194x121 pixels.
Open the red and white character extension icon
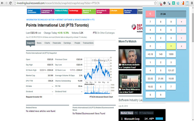[x=182, y=3]
